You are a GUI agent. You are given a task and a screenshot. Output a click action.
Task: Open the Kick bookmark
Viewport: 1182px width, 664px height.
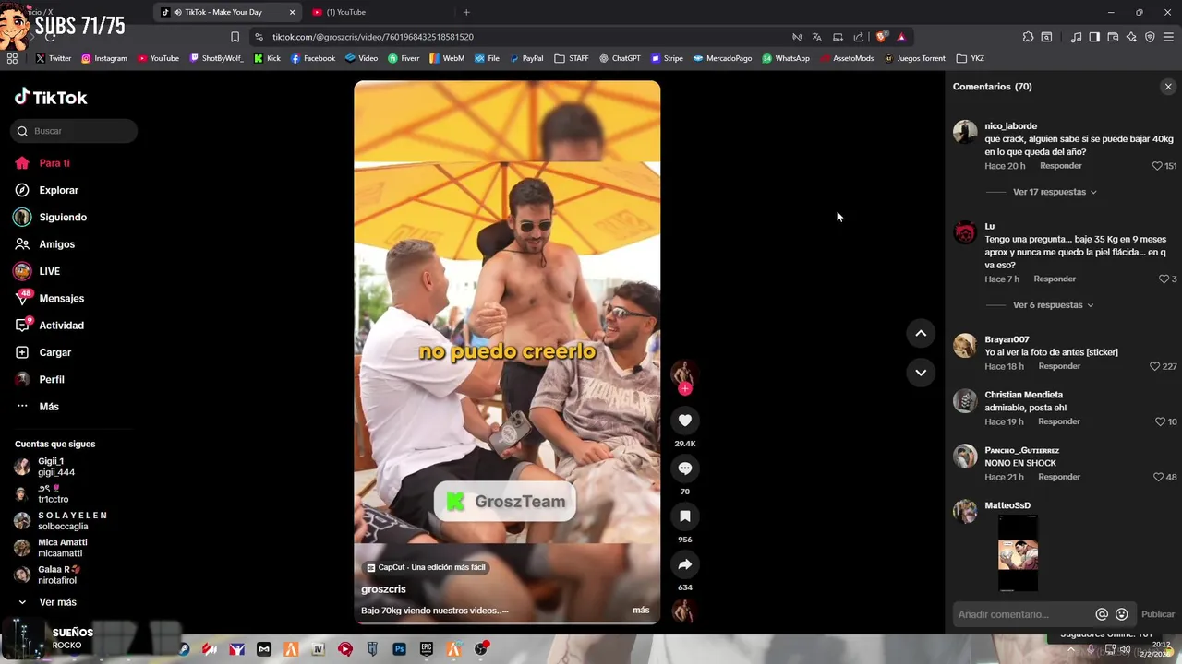tap(268, 58)
